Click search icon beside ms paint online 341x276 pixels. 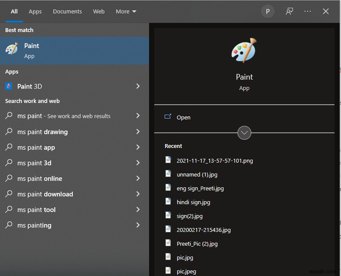tap(9, 178)
